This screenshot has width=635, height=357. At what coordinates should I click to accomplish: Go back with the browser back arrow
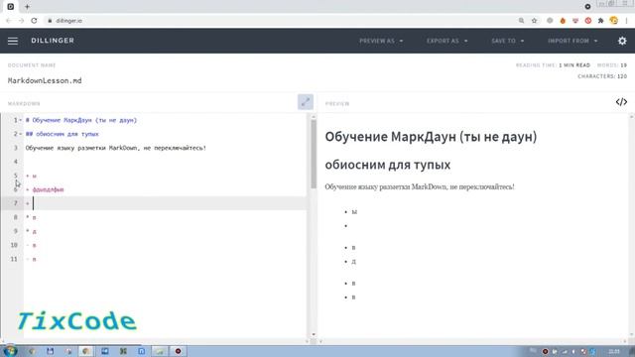click(x=9, y=21)
